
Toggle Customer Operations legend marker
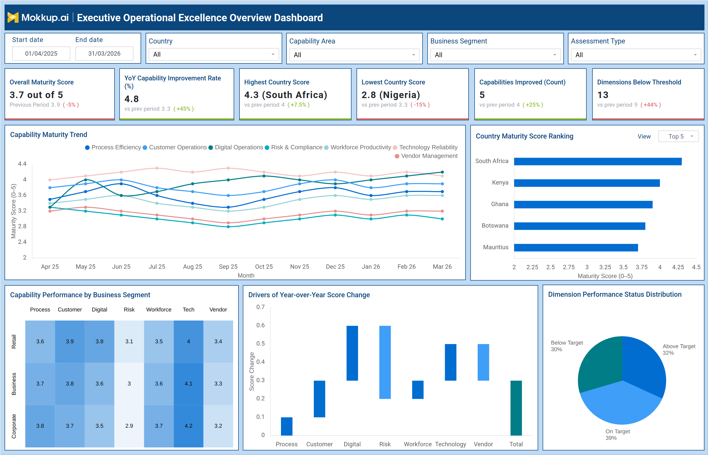[145, 147]
